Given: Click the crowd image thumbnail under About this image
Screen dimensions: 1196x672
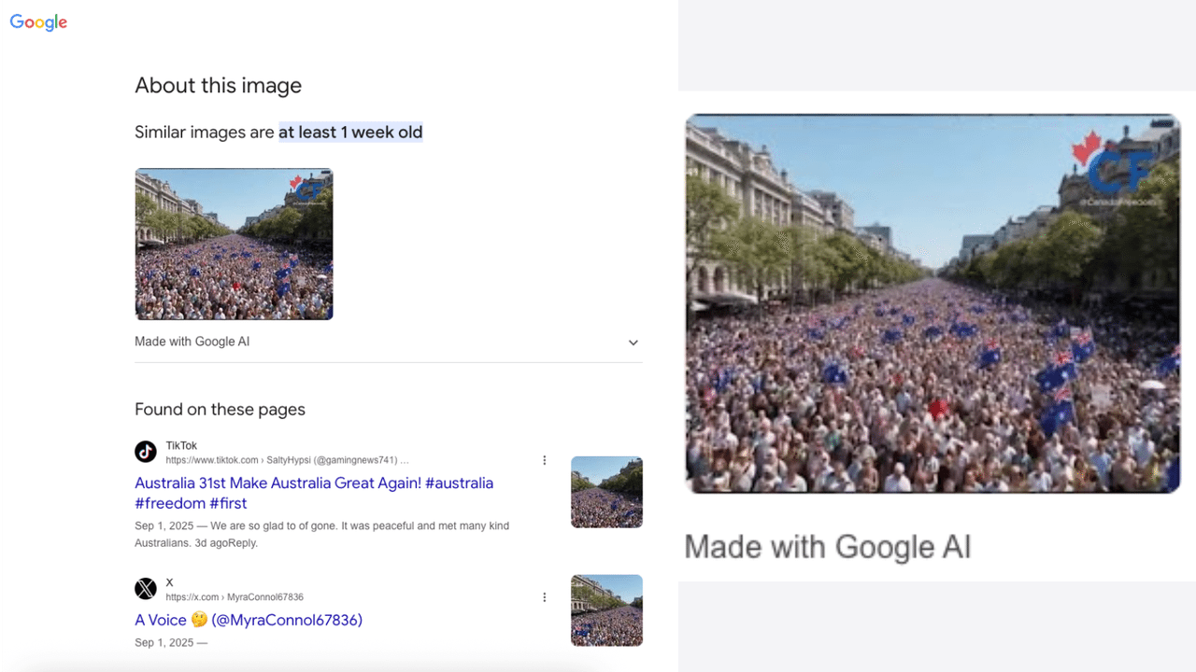Looking at the screenshot, I should click(234, 244).
